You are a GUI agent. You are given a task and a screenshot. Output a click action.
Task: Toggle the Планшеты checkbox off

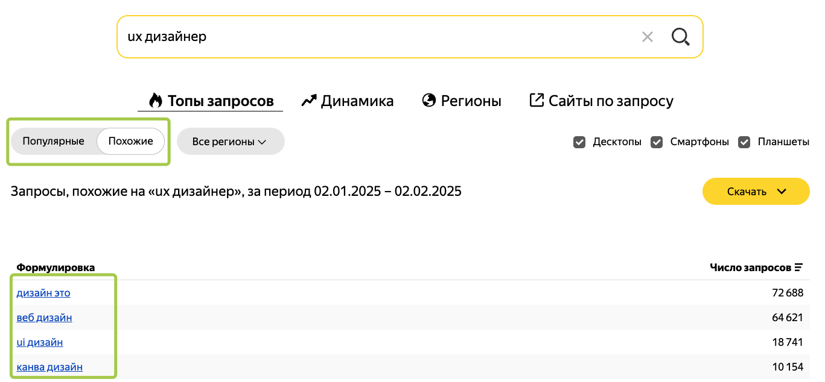[x=744, y=142]
